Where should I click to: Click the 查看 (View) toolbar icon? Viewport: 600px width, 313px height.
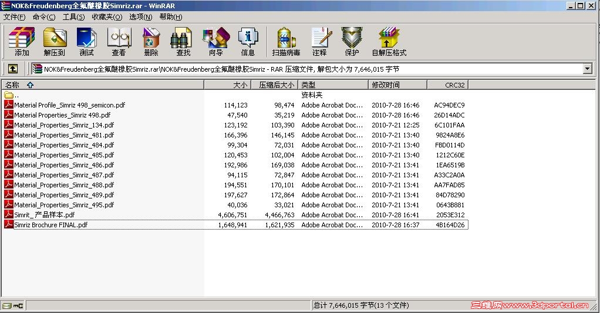(119, 41)
